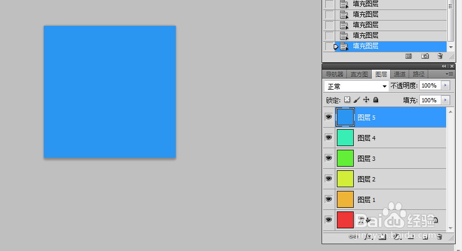
Task: Add layer mask icon
Action: (x=382, y=237)
